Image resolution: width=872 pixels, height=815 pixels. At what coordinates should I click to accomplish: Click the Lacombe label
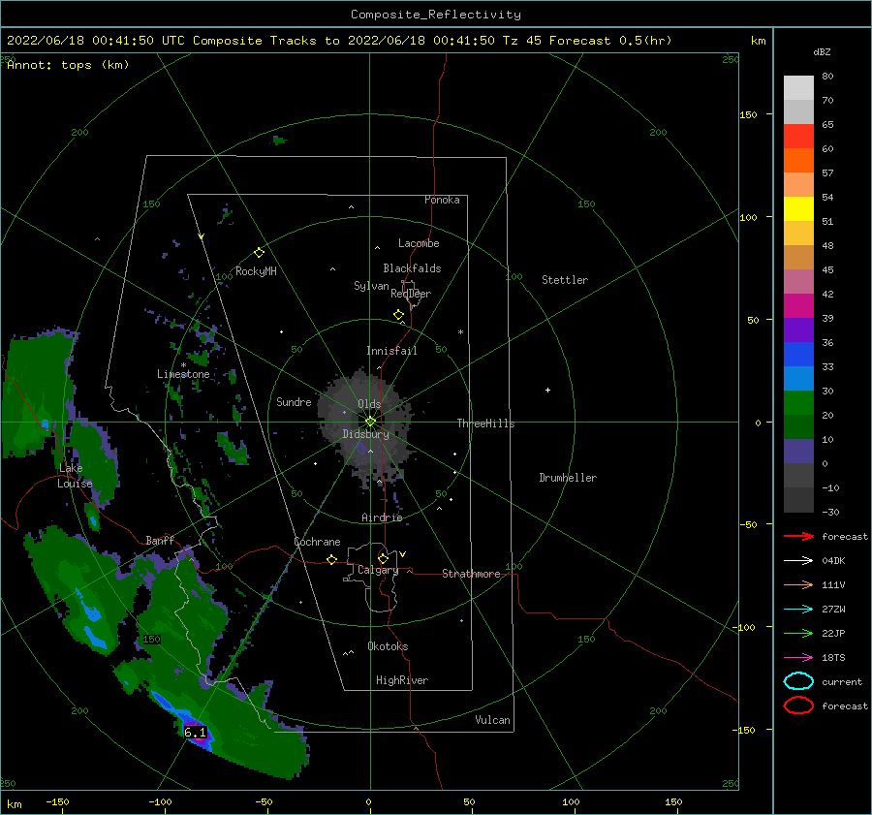pyautogui.click(x=419, y=243)
